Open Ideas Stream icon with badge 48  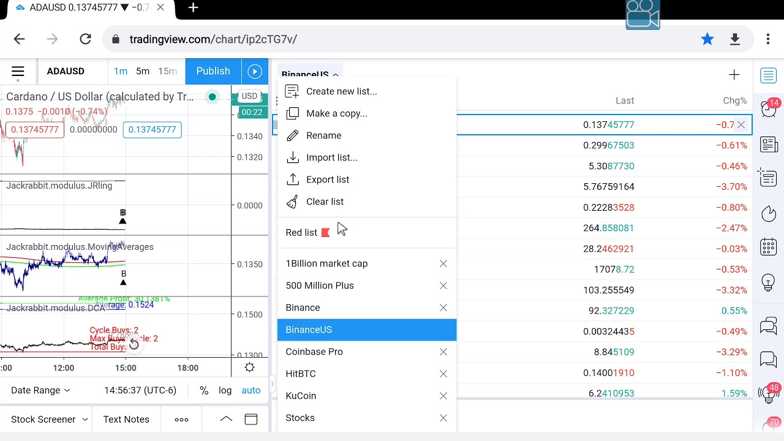pos(768,393)
